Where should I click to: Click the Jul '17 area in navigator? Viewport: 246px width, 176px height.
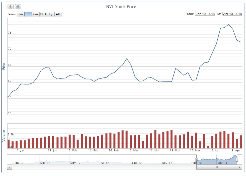tap(105, 163)
